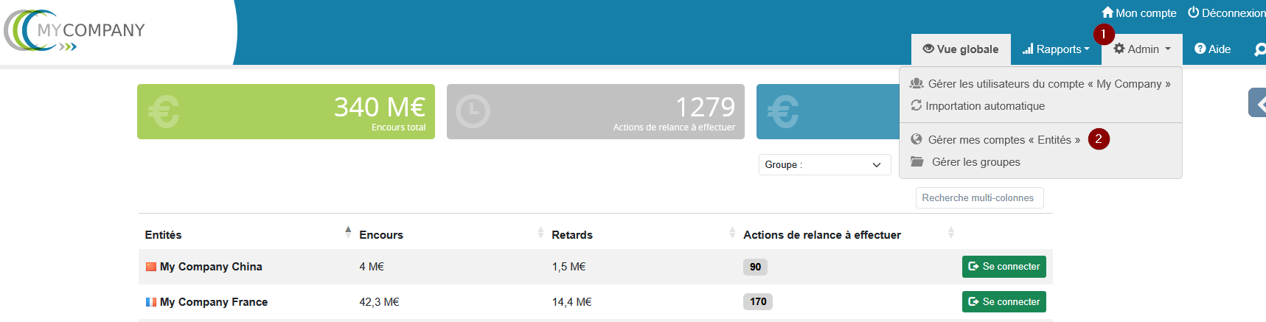Open Mon compte link
The image size is (1266, 322).
(x=1139, y=13)
